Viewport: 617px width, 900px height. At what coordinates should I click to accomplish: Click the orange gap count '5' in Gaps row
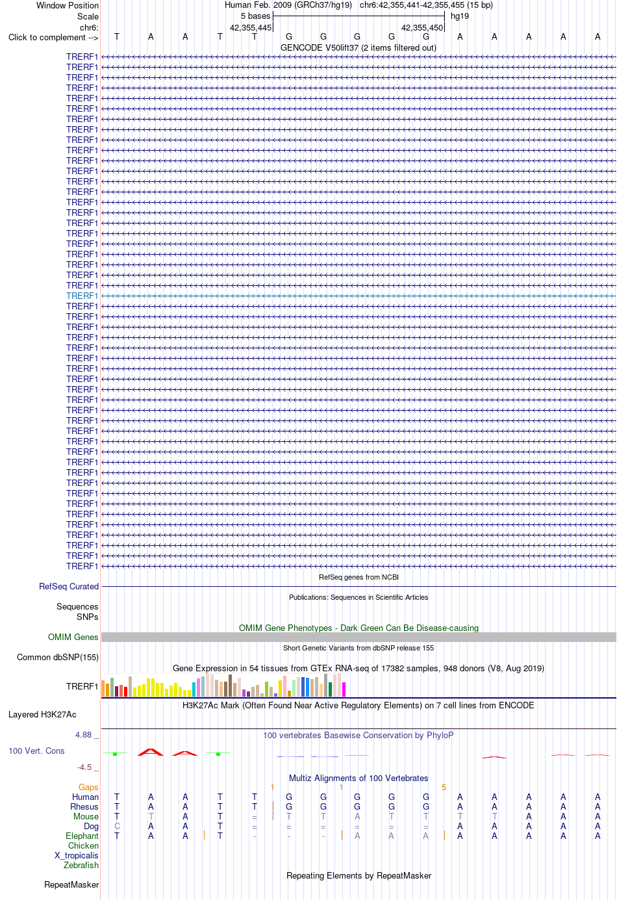pos(444,787)
